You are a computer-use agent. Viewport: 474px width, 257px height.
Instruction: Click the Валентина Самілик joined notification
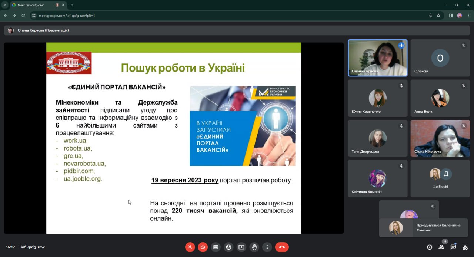tap(424, 228)
